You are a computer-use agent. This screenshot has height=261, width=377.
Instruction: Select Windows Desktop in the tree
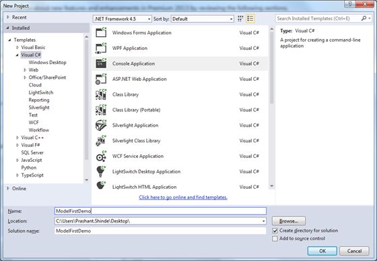[47, 62]
